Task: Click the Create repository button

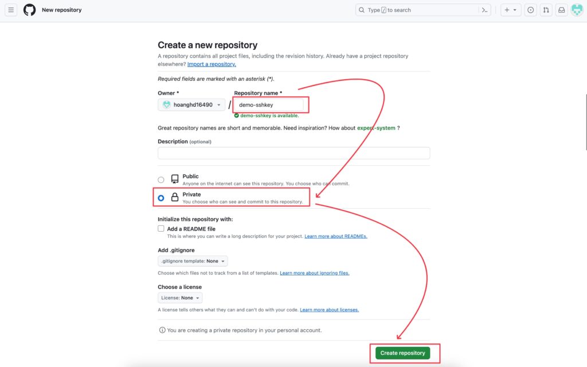Action: pyautogui.click(x=402, y=353)
